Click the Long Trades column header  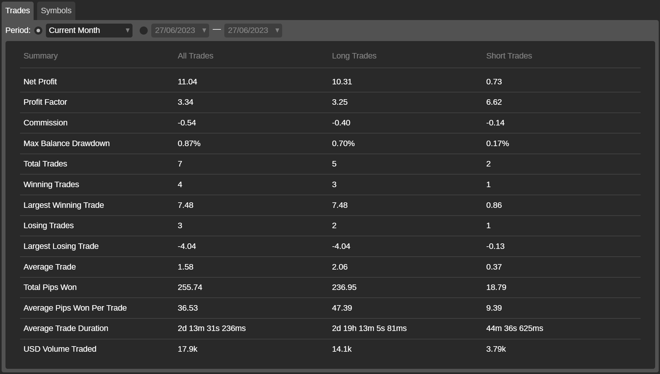(x=354, y=56)
